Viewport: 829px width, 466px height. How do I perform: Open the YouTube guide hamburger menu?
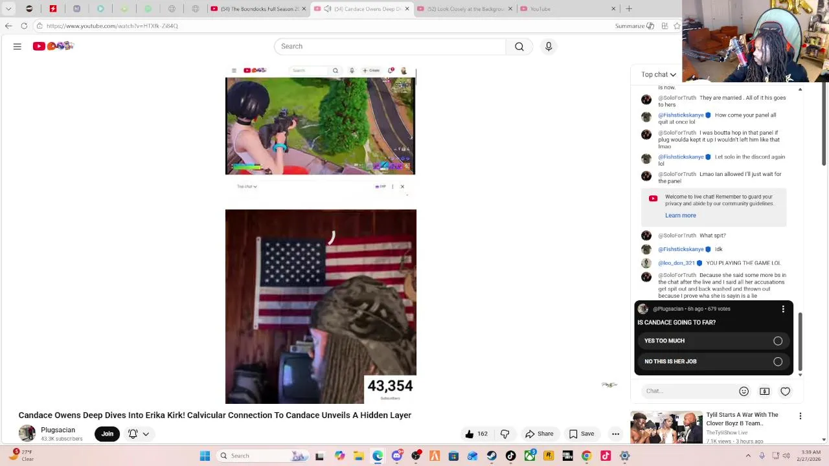pos(17,47)
